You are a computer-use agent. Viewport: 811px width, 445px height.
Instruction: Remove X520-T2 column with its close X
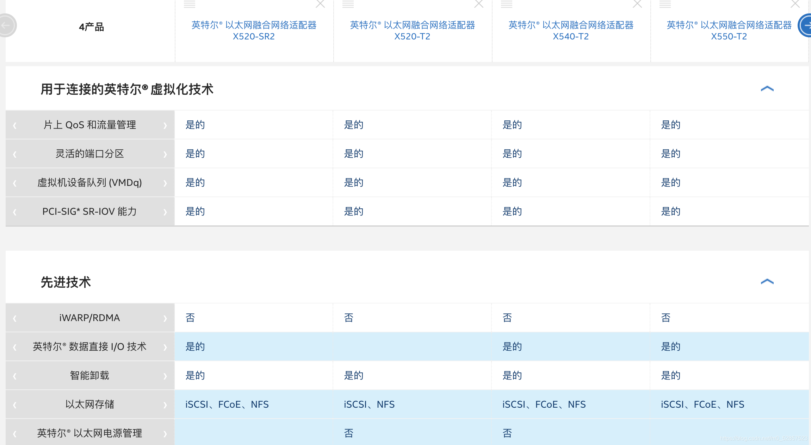[479, 4]
